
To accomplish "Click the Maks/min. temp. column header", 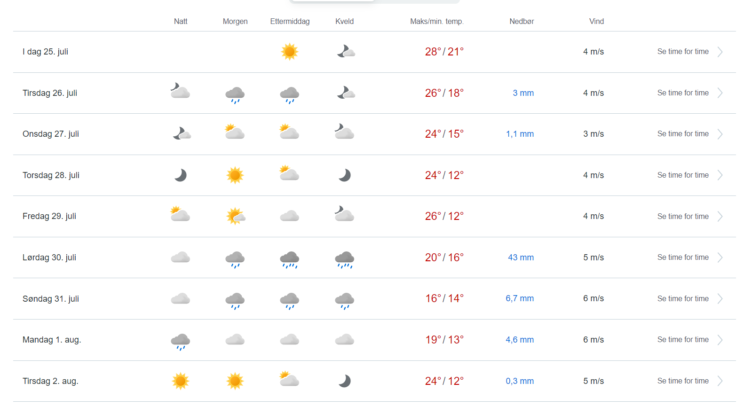I will point(436,22).
